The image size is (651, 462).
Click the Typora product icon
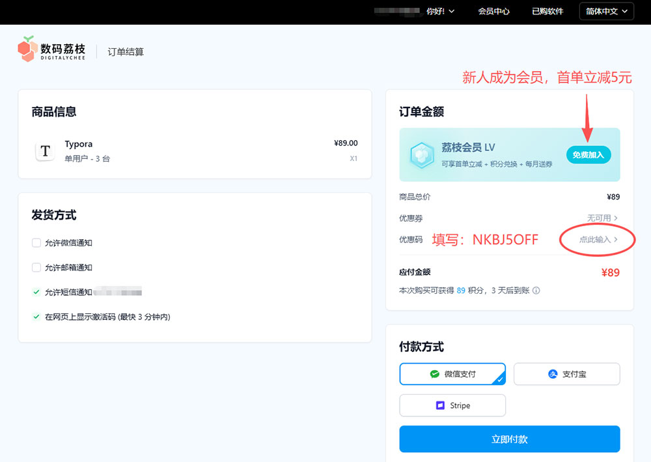[46, 151]
